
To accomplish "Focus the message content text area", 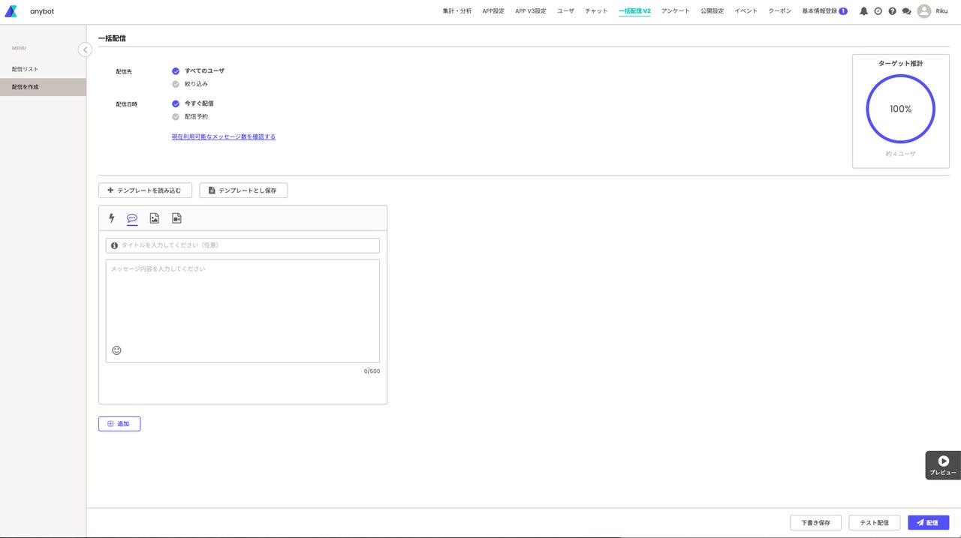I will (243, 311).
